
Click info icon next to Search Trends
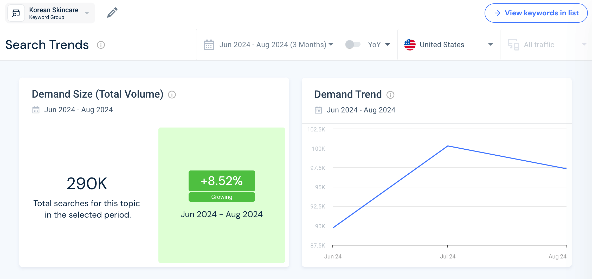pyautogui.click(x=101, y=45)
